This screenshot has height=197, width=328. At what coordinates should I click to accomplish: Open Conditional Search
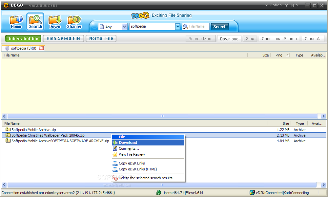pyautogui.click(x=279, y=38)
